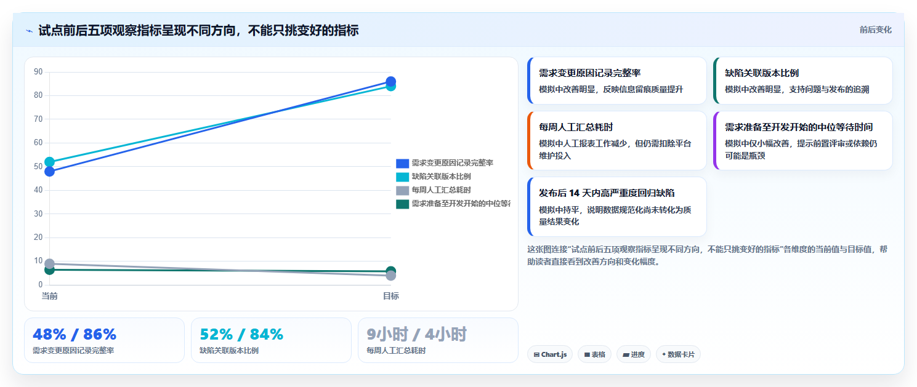Toggle the 每周人工汇总耗时 legend swatch
The width and height of the screenshot is (917, 387).
click(x=402, y=190)
